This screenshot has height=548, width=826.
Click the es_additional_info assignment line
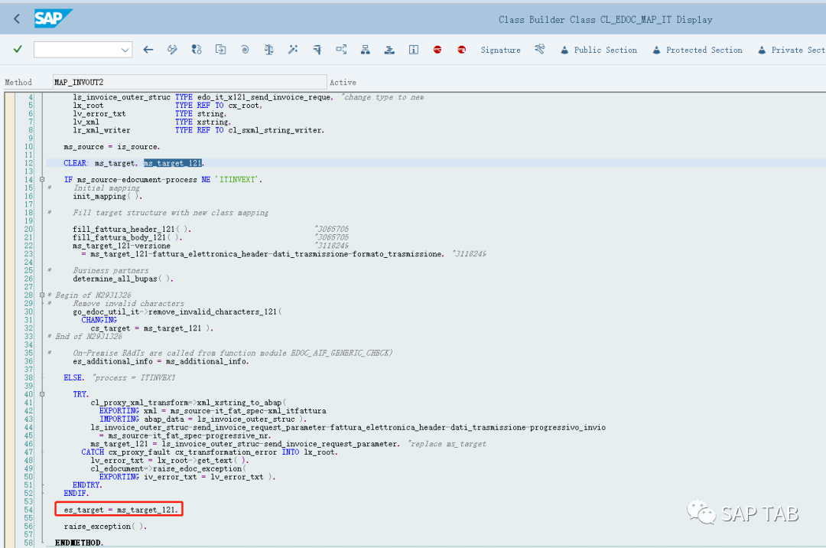tap(161, 361)
